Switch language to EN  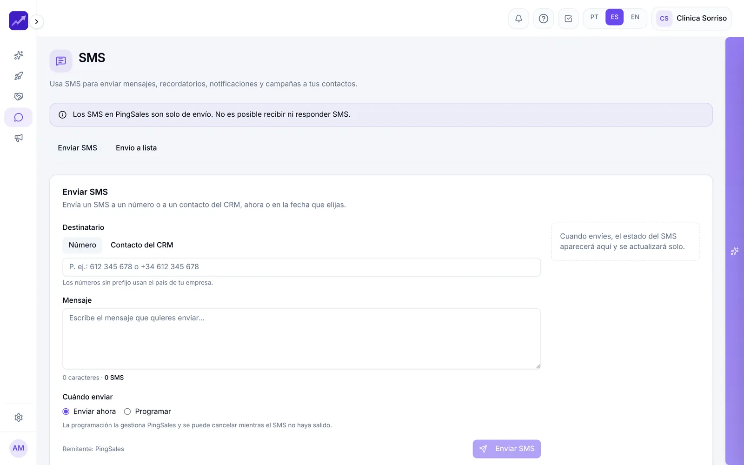coord(635,17)
